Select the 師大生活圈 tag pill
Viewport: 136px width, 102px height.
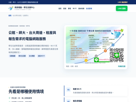click(x=22, y=56)
